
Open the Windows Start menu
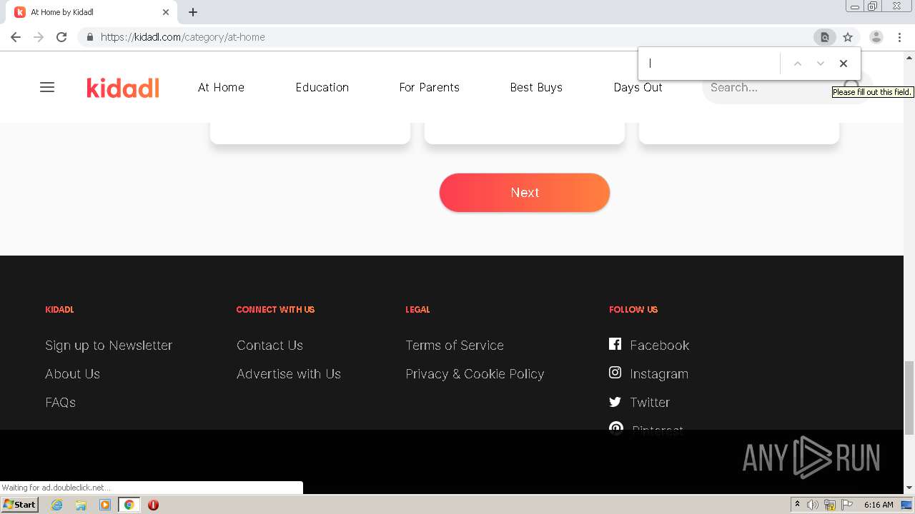[19, 505]
